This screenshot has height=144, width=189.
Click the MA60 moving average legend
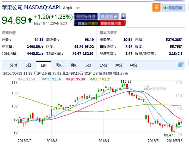(98, 78)
